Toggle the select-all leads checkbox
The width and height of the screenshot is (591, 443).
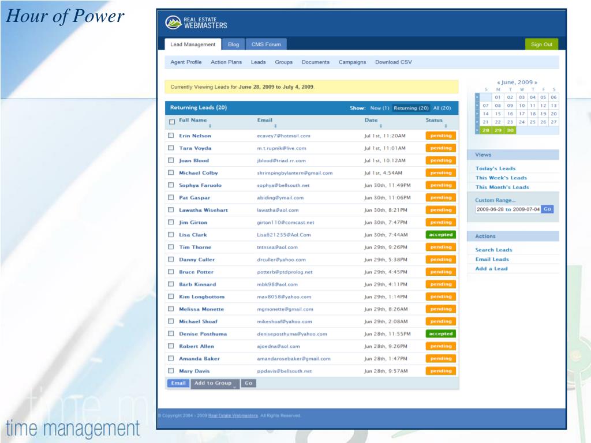pyautogui.click(x=172, y=122)
